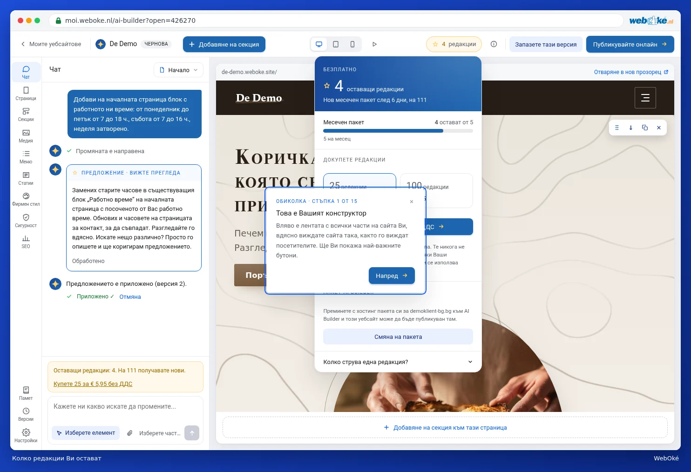Click the Смяна на пакета button
The image size is (691, 472).
pyautogui.click(x=398, y=337)
